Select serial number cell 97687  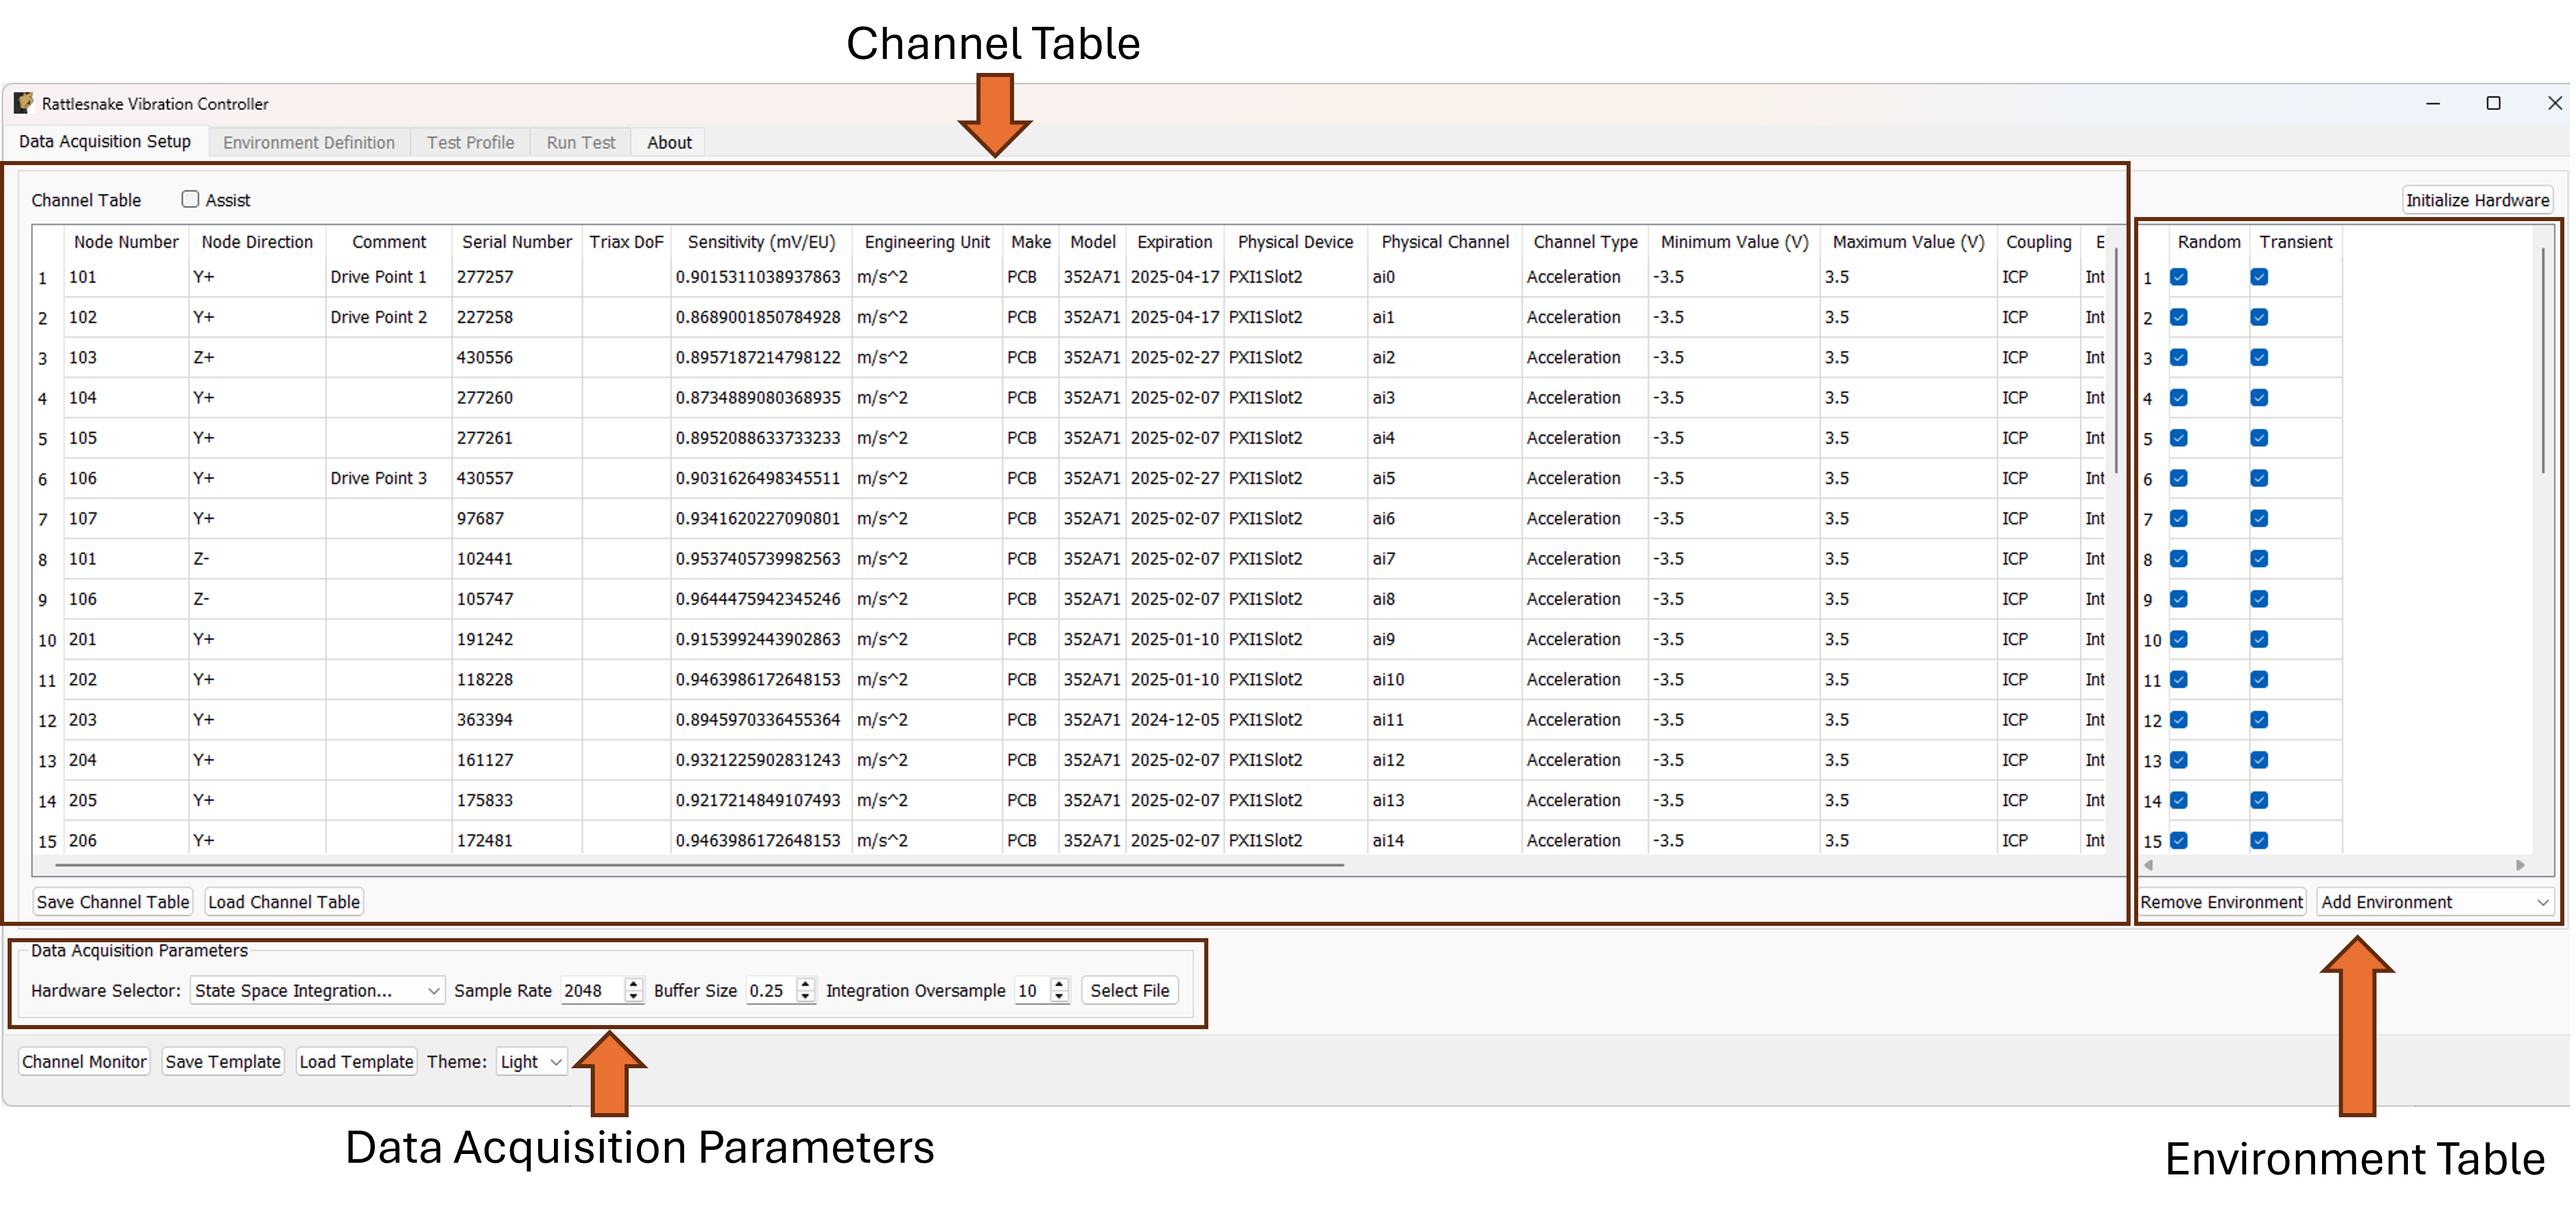(x=517, y=519)
